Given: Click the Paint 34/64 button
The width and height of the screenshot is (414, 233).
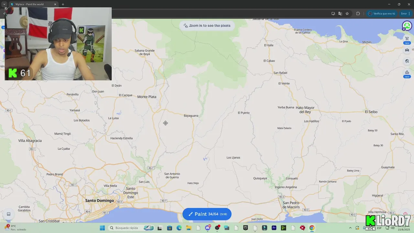Looking at the screenshot, I should [207, 214].
